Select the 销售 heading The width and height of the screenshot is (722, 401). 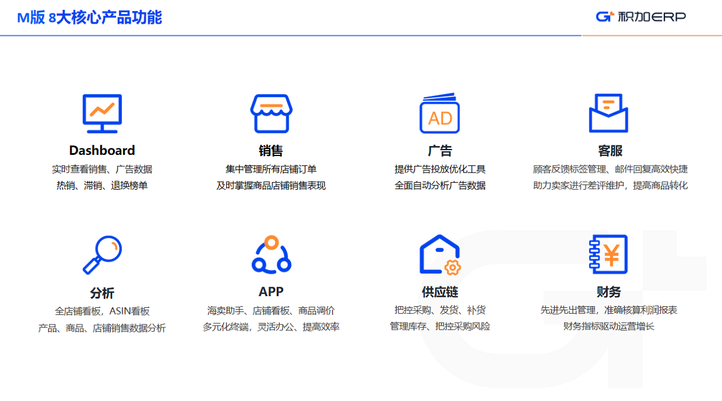click(271, 151)
